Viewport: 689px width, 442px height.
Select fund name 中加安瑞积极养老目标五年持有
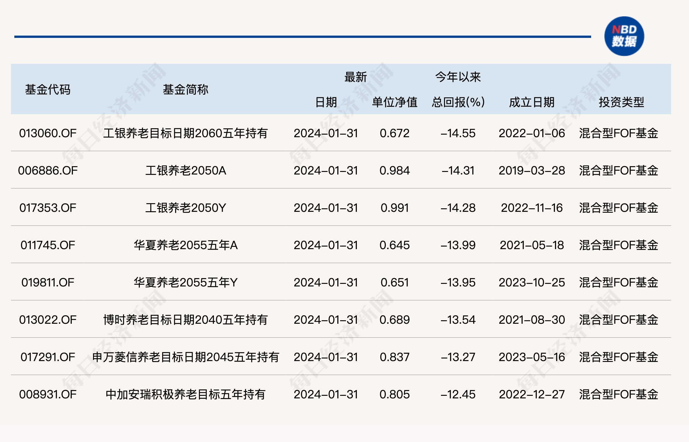click(185, 394)
